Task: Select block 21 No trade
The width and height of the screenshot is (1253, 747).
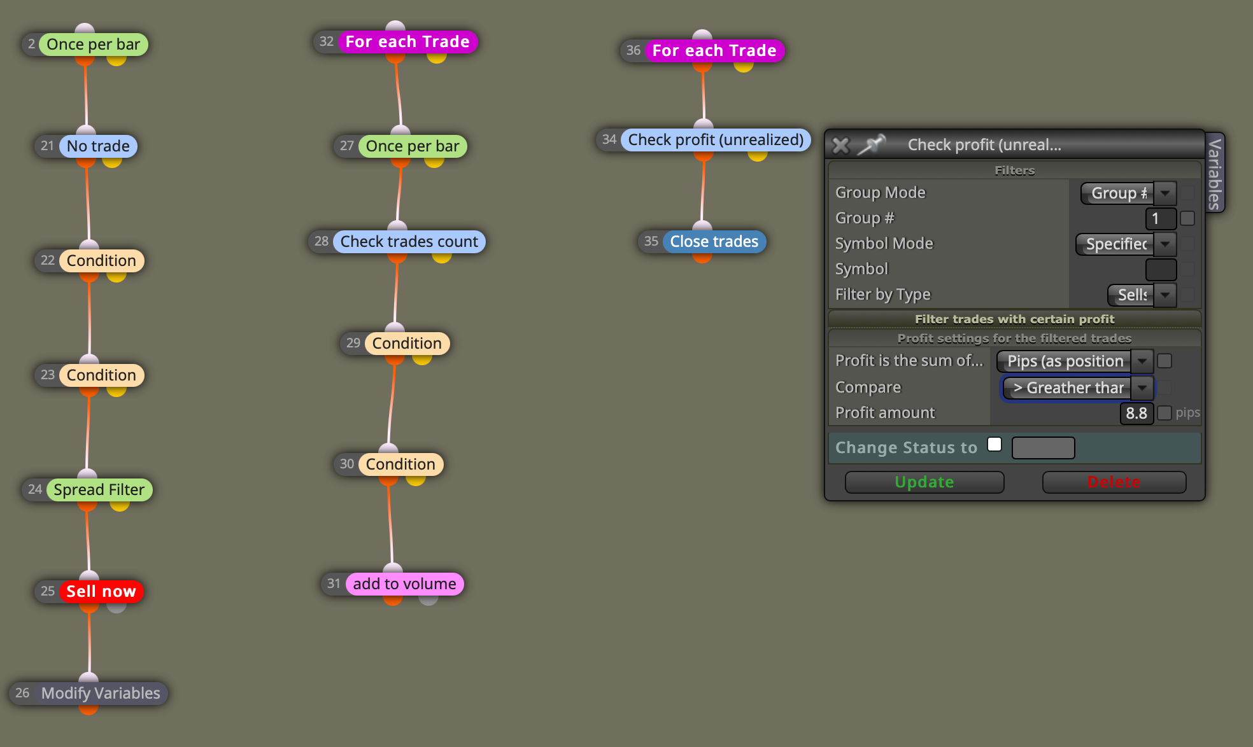Action: 98,146
